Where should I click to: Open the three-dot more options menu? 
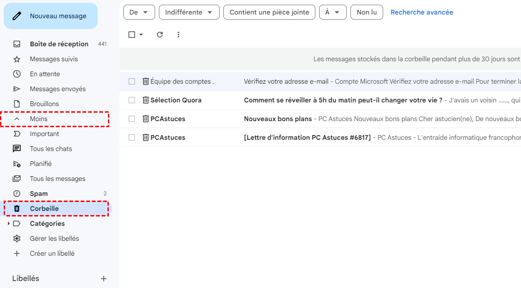pos(178,35)
